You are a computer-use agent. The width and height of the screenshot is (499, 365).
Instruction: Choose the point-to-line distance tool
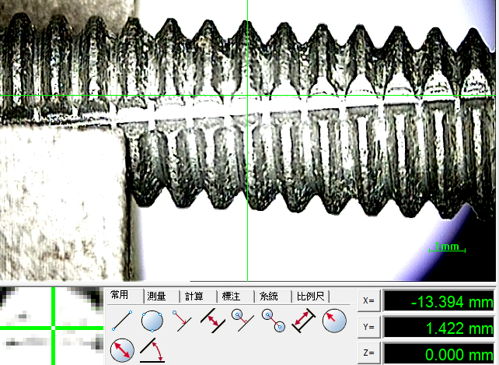181,321
